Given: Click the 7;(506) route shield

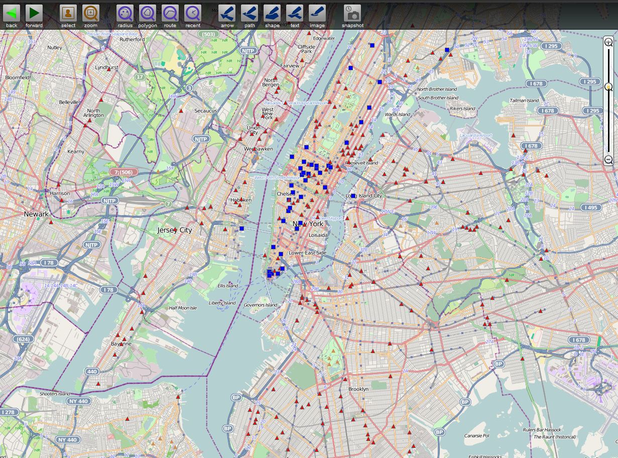Looking at the screenshot, I should (123, 172).
